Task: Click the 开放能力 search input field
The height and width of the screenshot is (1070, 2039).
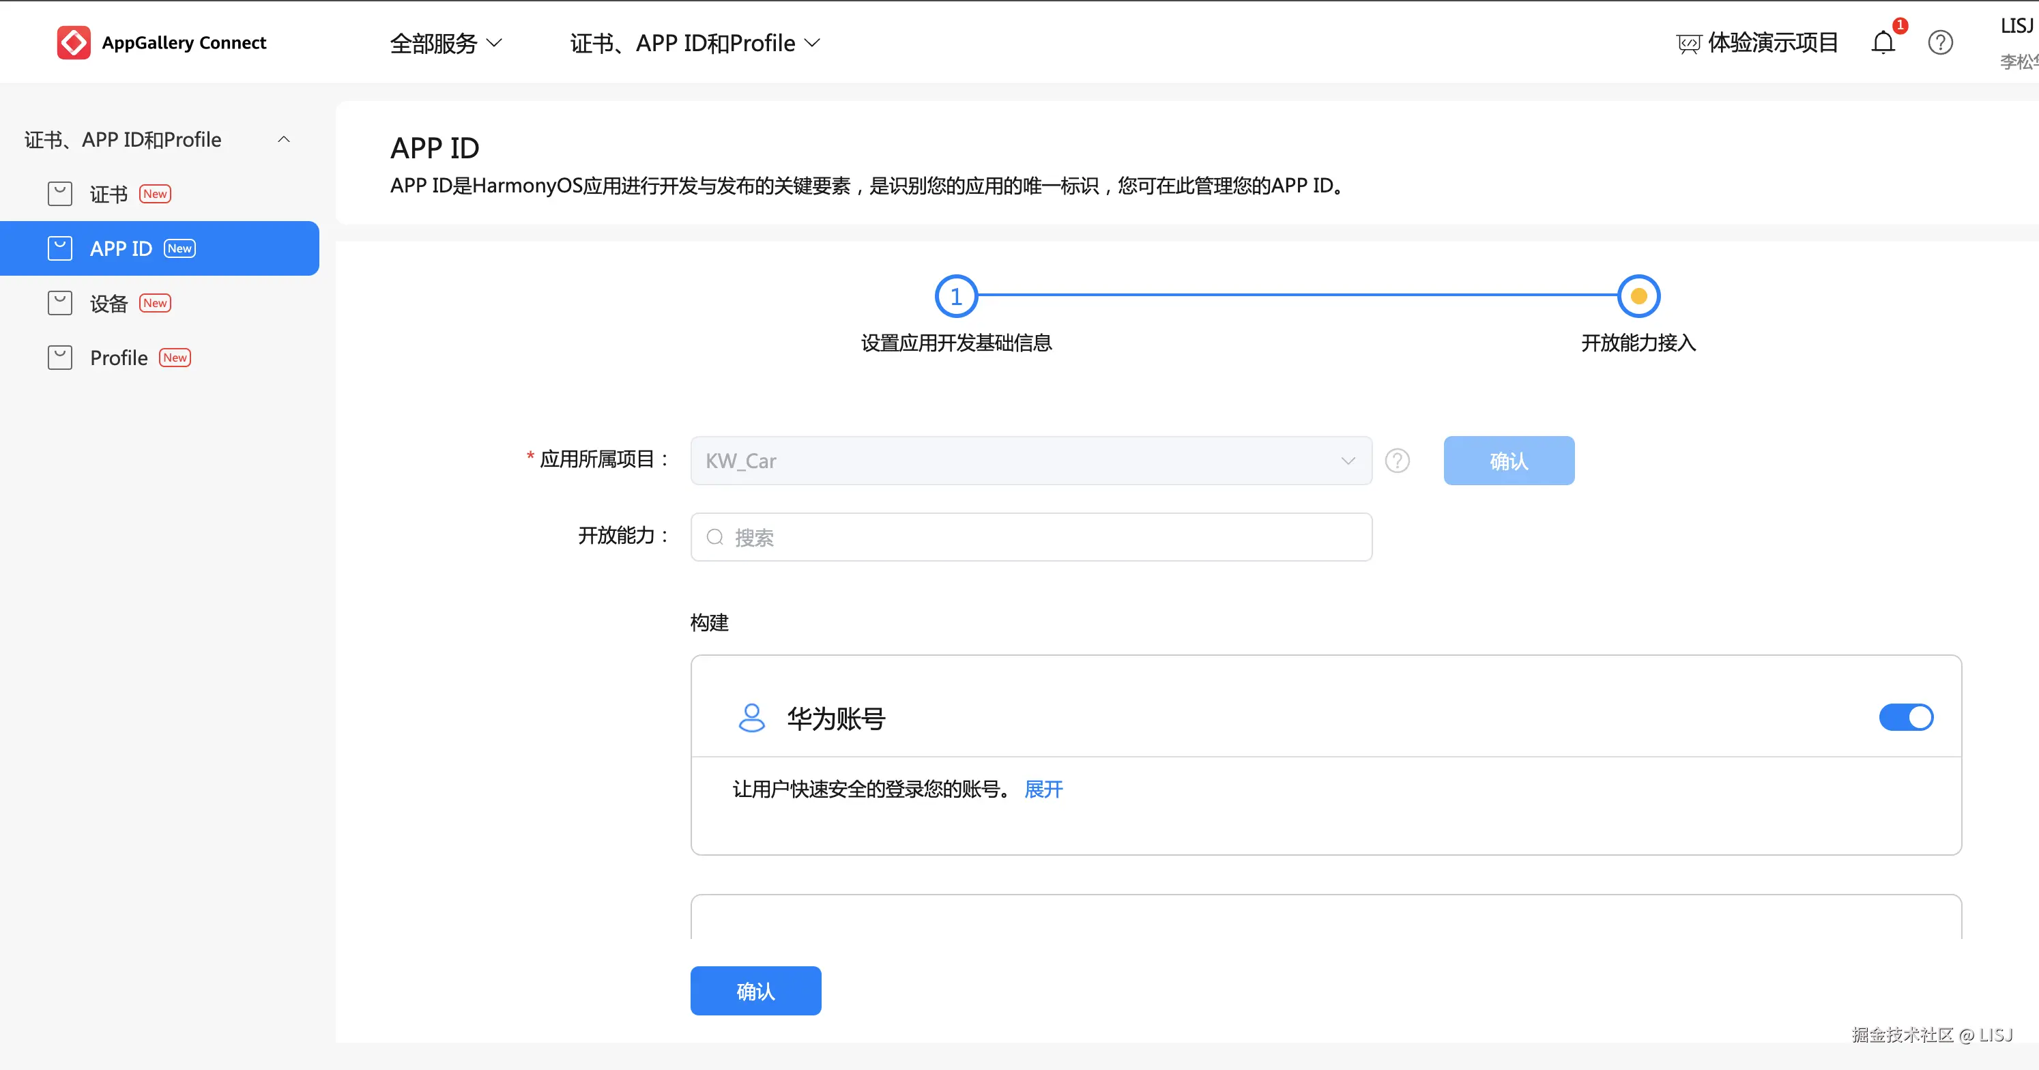Action: click(x=1030, y=537)
